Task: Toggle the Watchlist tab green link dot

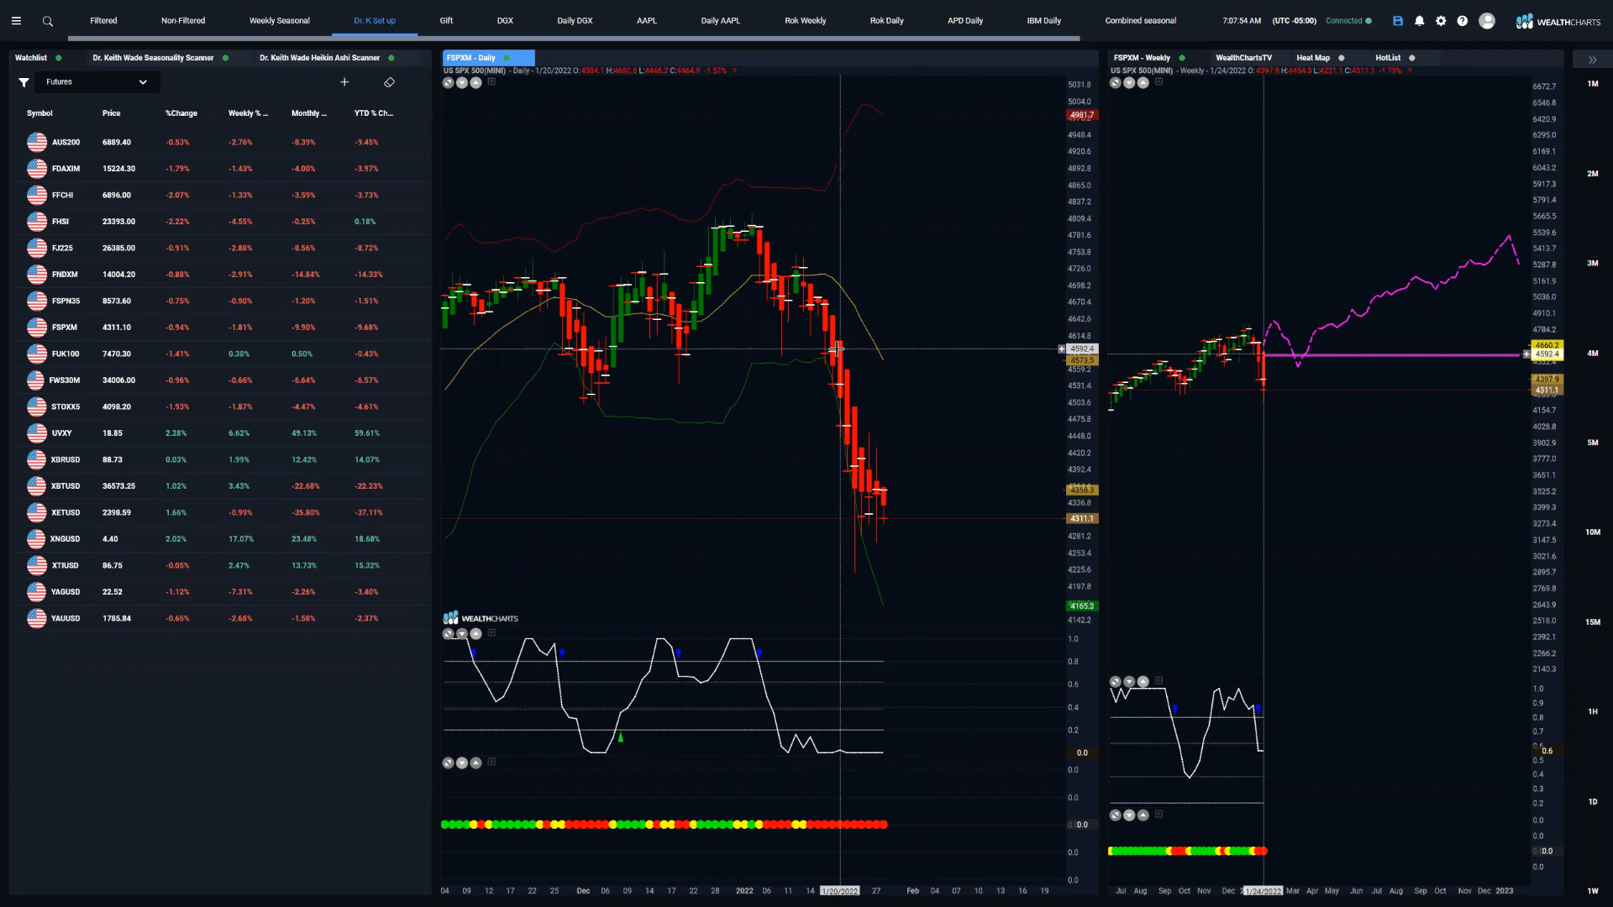Action: [x=58, y=58]
